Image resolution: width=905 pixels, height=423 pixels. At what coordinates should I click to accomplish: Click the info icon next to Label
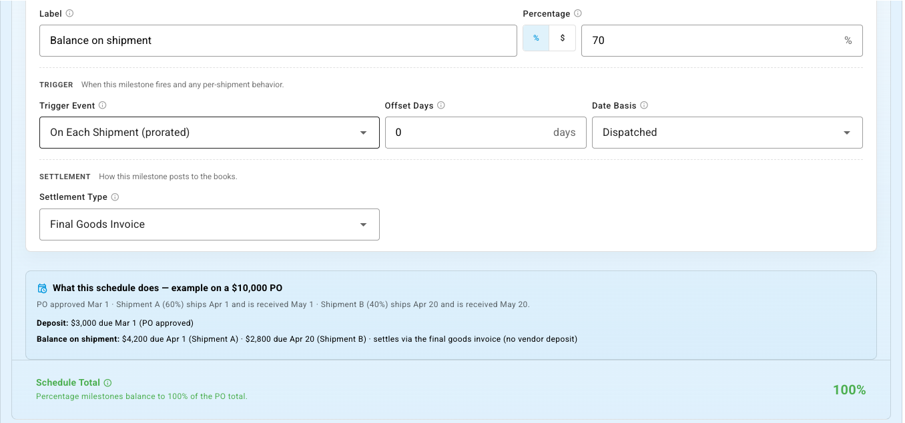[70, 13]
